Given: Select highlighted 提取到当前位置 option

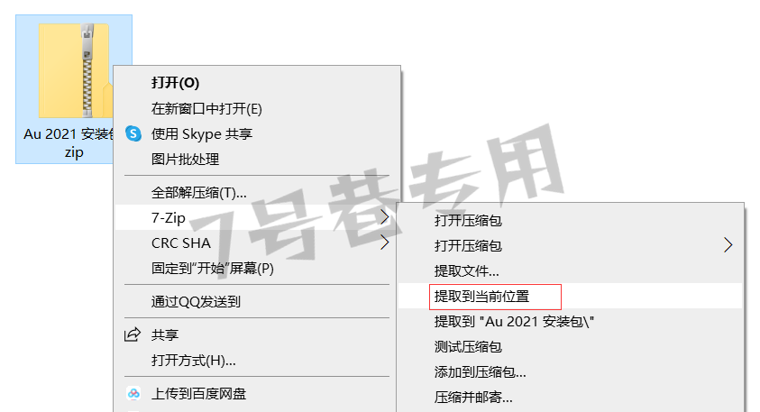Looking at the screenshot, I should point(481,297).
